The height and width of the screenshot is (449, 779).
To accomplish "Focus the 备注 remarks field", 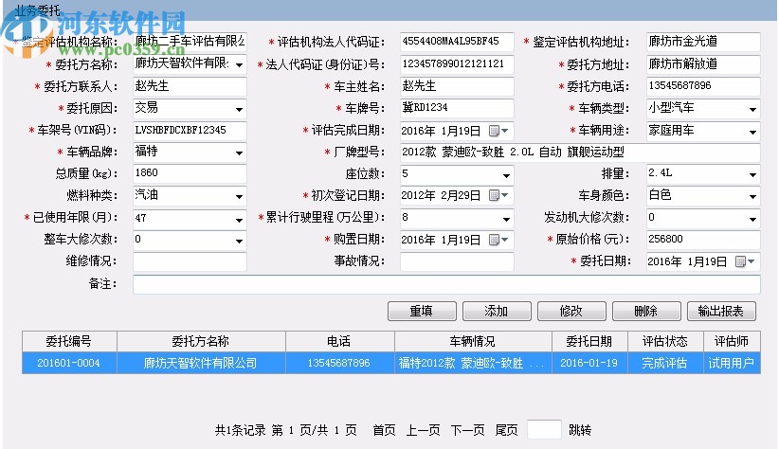I will (x=446, y=284).
